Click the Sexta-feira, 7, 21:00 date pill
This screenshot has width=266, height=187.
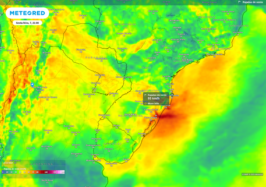click(x=27, y=23)
